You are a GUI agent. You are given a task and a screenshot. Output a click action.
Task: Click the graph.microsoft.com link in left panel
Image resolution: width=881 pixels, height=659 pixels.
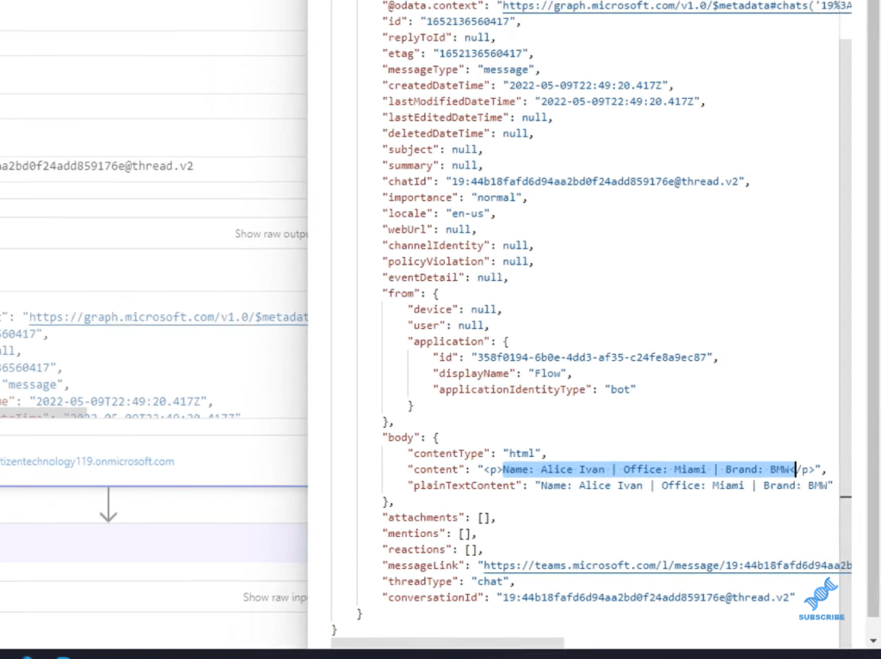tap(168, 317)
